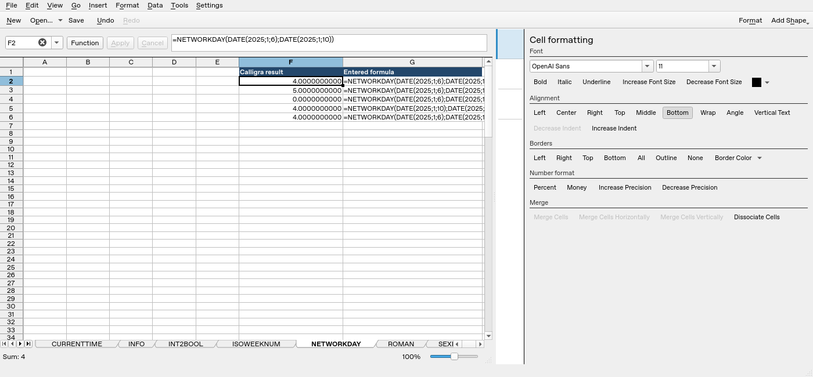Screen dimensions: 813x377
Task: Go to the previous sheet tab
Action: tap(12, 344)
